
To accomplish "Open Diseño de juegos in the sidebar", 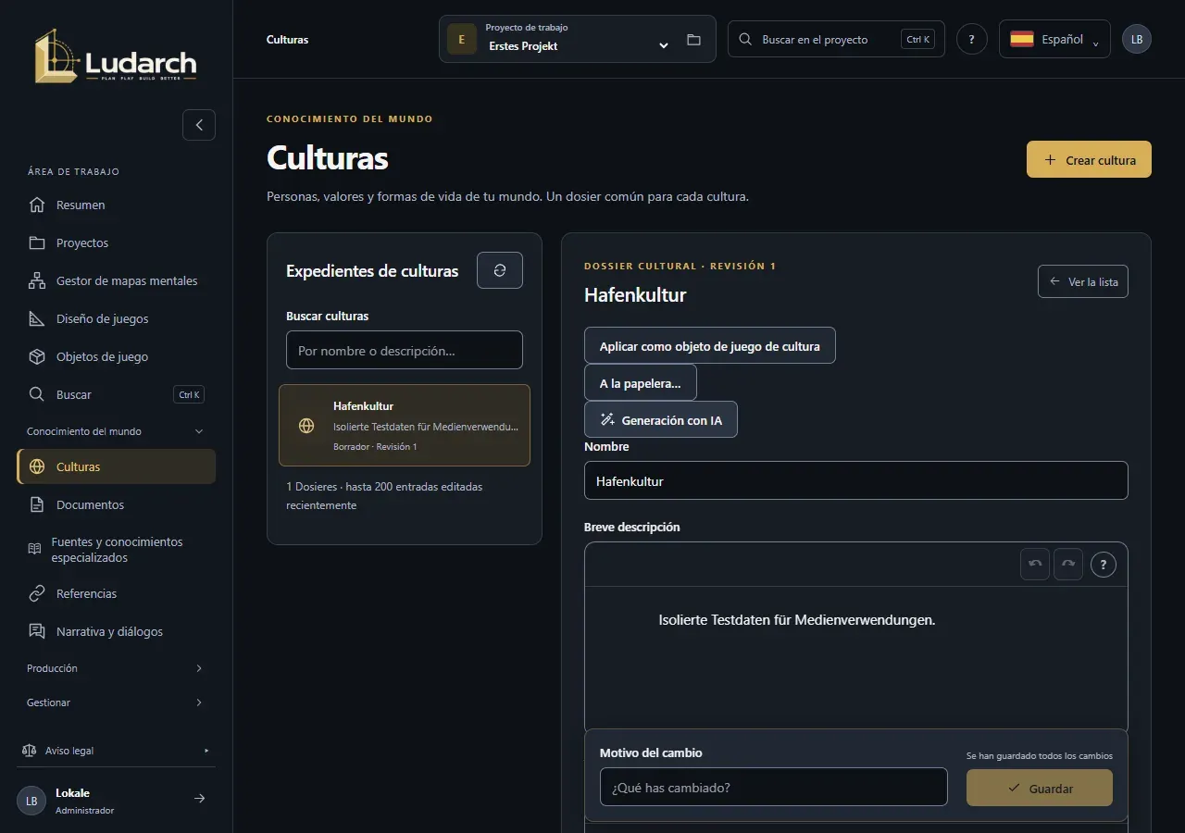I will [x=116, y=318].
